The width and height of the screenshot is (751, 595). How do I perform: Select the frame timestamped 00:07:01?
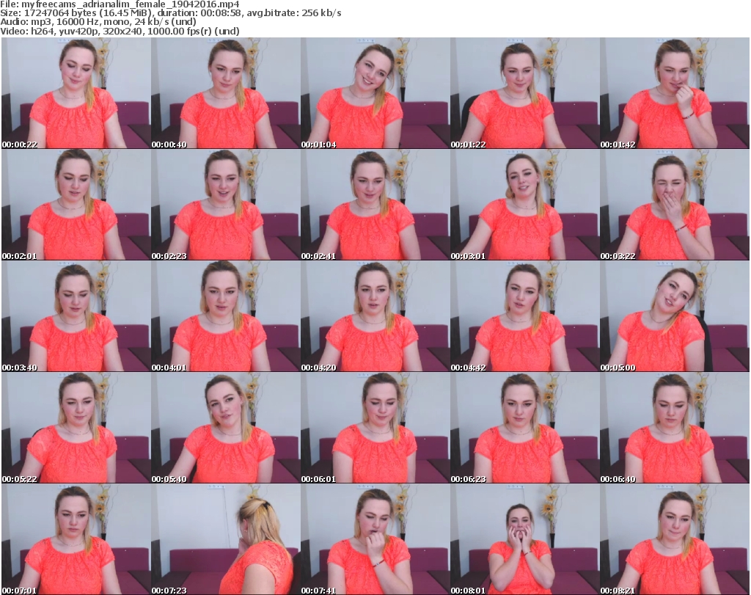(76, 539)
